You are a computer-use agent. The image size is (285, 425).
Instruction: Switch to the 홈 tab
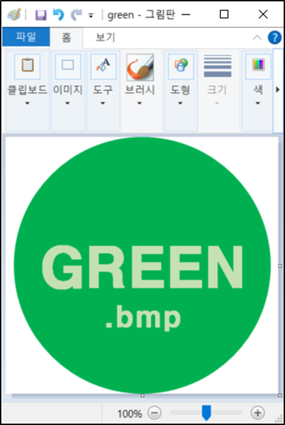coord(67,37)
